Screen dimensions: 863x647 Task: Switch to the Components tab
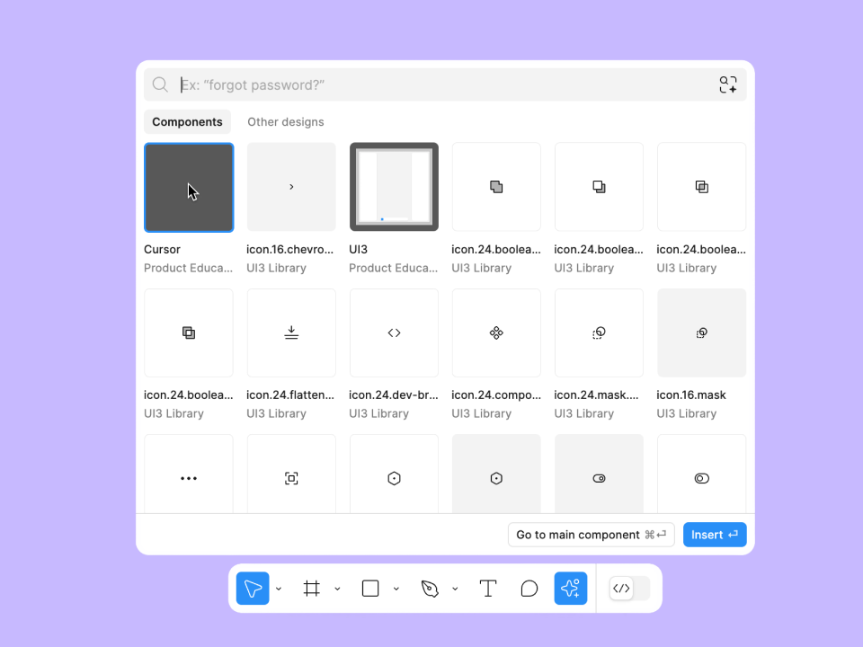(187, 122)
